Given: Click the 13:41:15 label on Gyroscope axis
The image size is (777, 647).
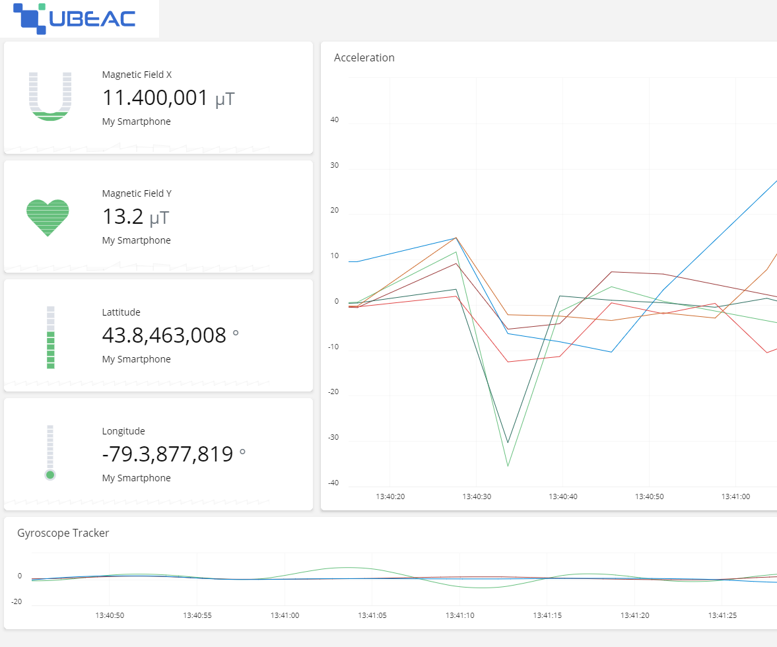Looking at the screenshot, I should point(547,615).
